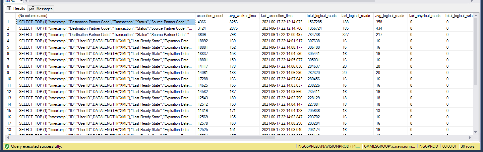Click the NGGPROD database status bar label

pos(428,146)
